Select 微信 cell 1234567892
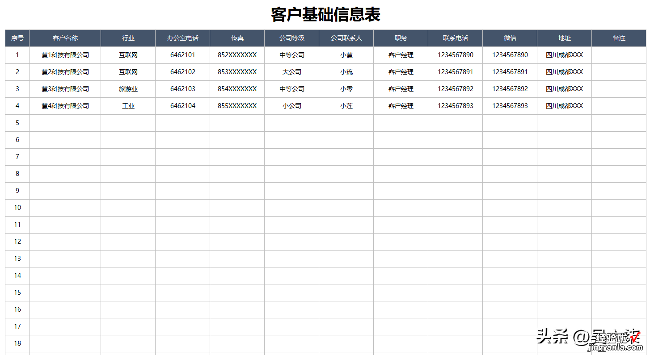The height and width of the screenshot is (355, 650). coord(510,89)
